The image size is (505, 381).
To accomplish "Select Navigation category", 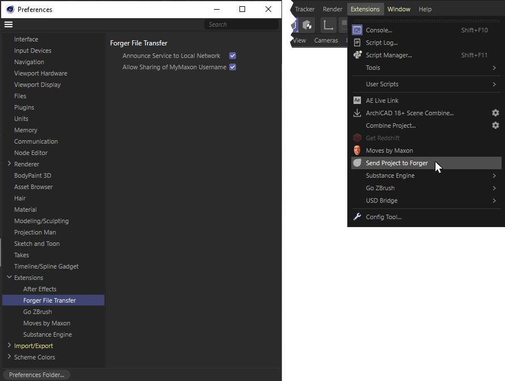I will [x=29, y=62].
